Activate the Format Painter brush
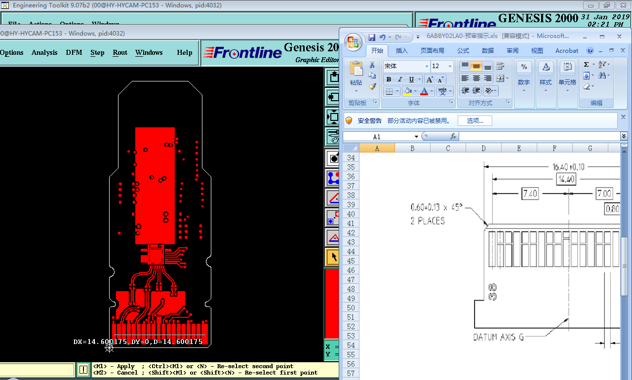 coord(372,86)
